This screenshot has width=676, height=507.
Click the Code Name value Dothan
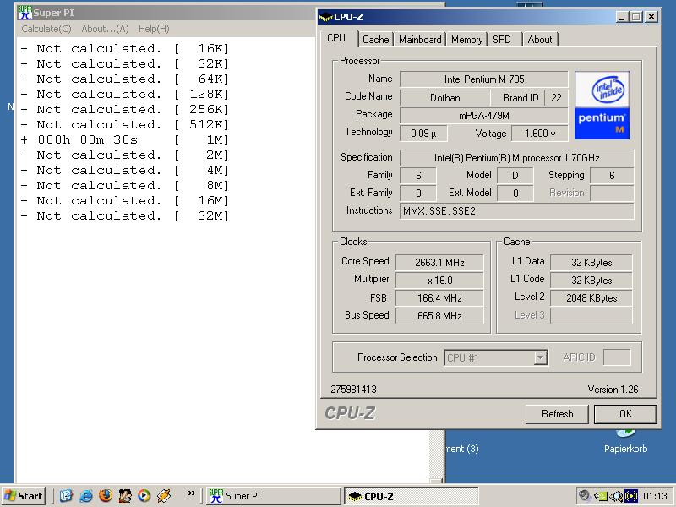pyautogui.click(x=445, y=98)
